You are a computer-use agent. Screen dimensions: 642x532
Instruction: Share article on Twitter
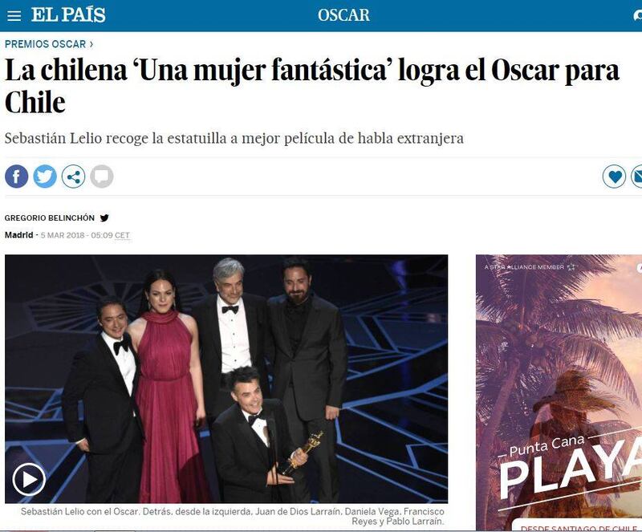(45, 177)
